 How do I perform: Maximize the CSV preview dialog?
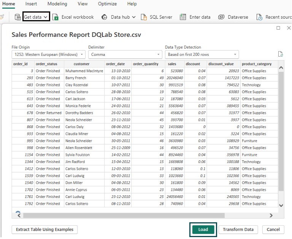[278, 28]
